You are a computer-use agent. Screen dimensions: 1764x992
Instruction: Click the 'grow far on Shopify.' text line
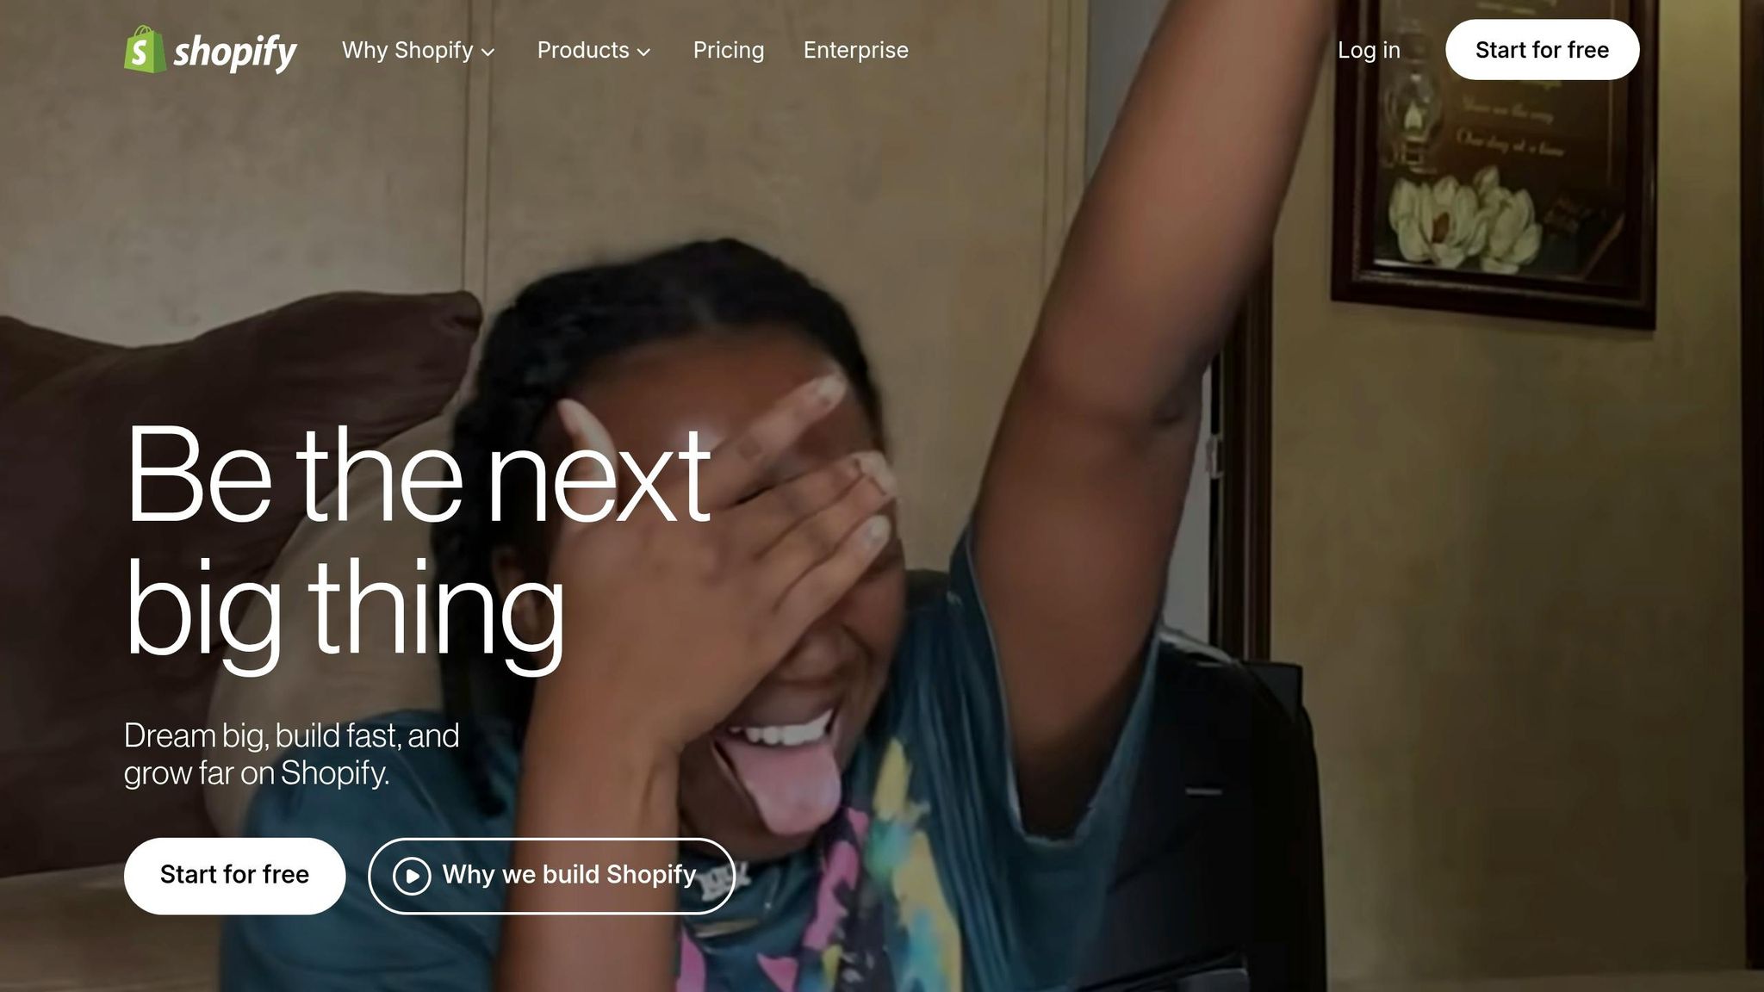click(x=257, y=773)
